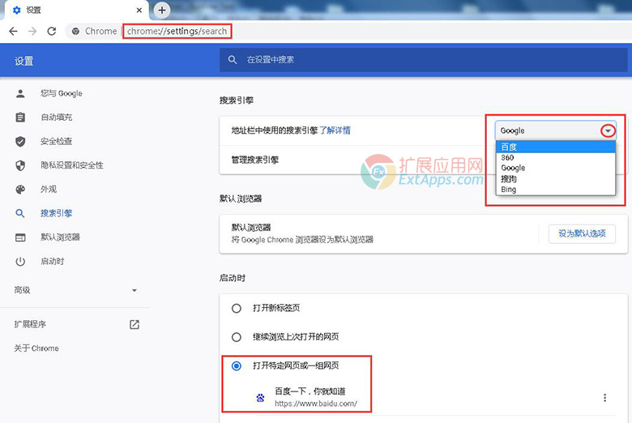The height and width of the screenshot is (423, 632).
Task: Reload the page with the refresh icon
Action: (52, 31)
